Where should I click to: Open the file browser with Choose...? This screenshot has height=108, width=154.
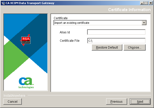[x=134, y=48]
